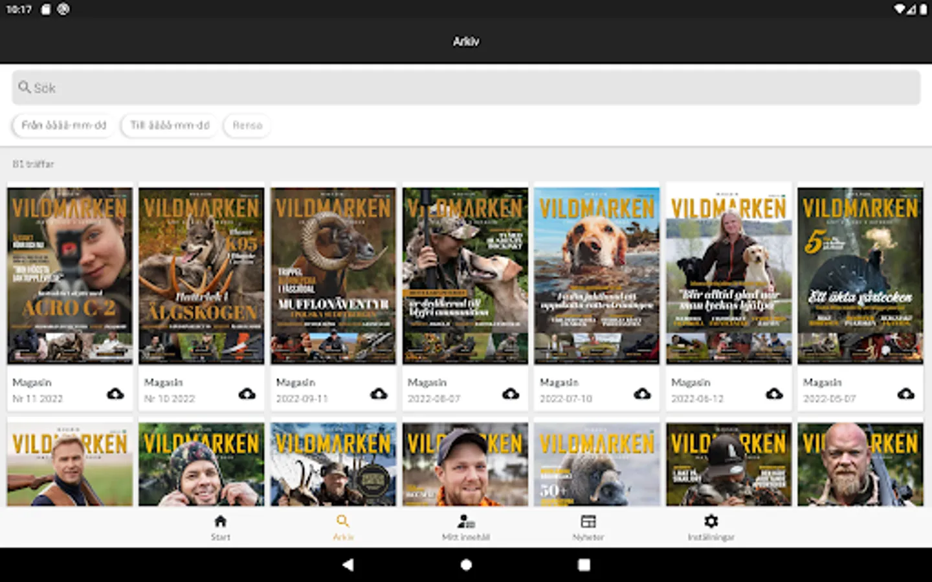Open the cover showing a man in an orange collar

tap(465, 464)
